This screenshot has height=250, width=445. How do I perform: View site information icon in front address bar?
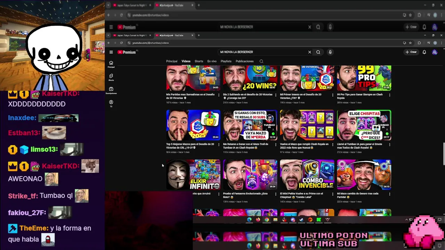[x=129, y=43]
